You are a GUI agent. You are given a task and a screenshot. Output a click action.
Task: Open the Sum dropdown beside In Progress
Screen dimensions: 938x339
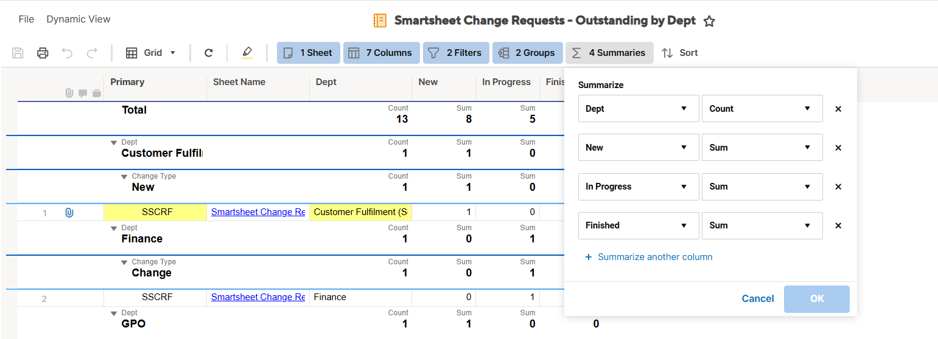coord(762,187)
